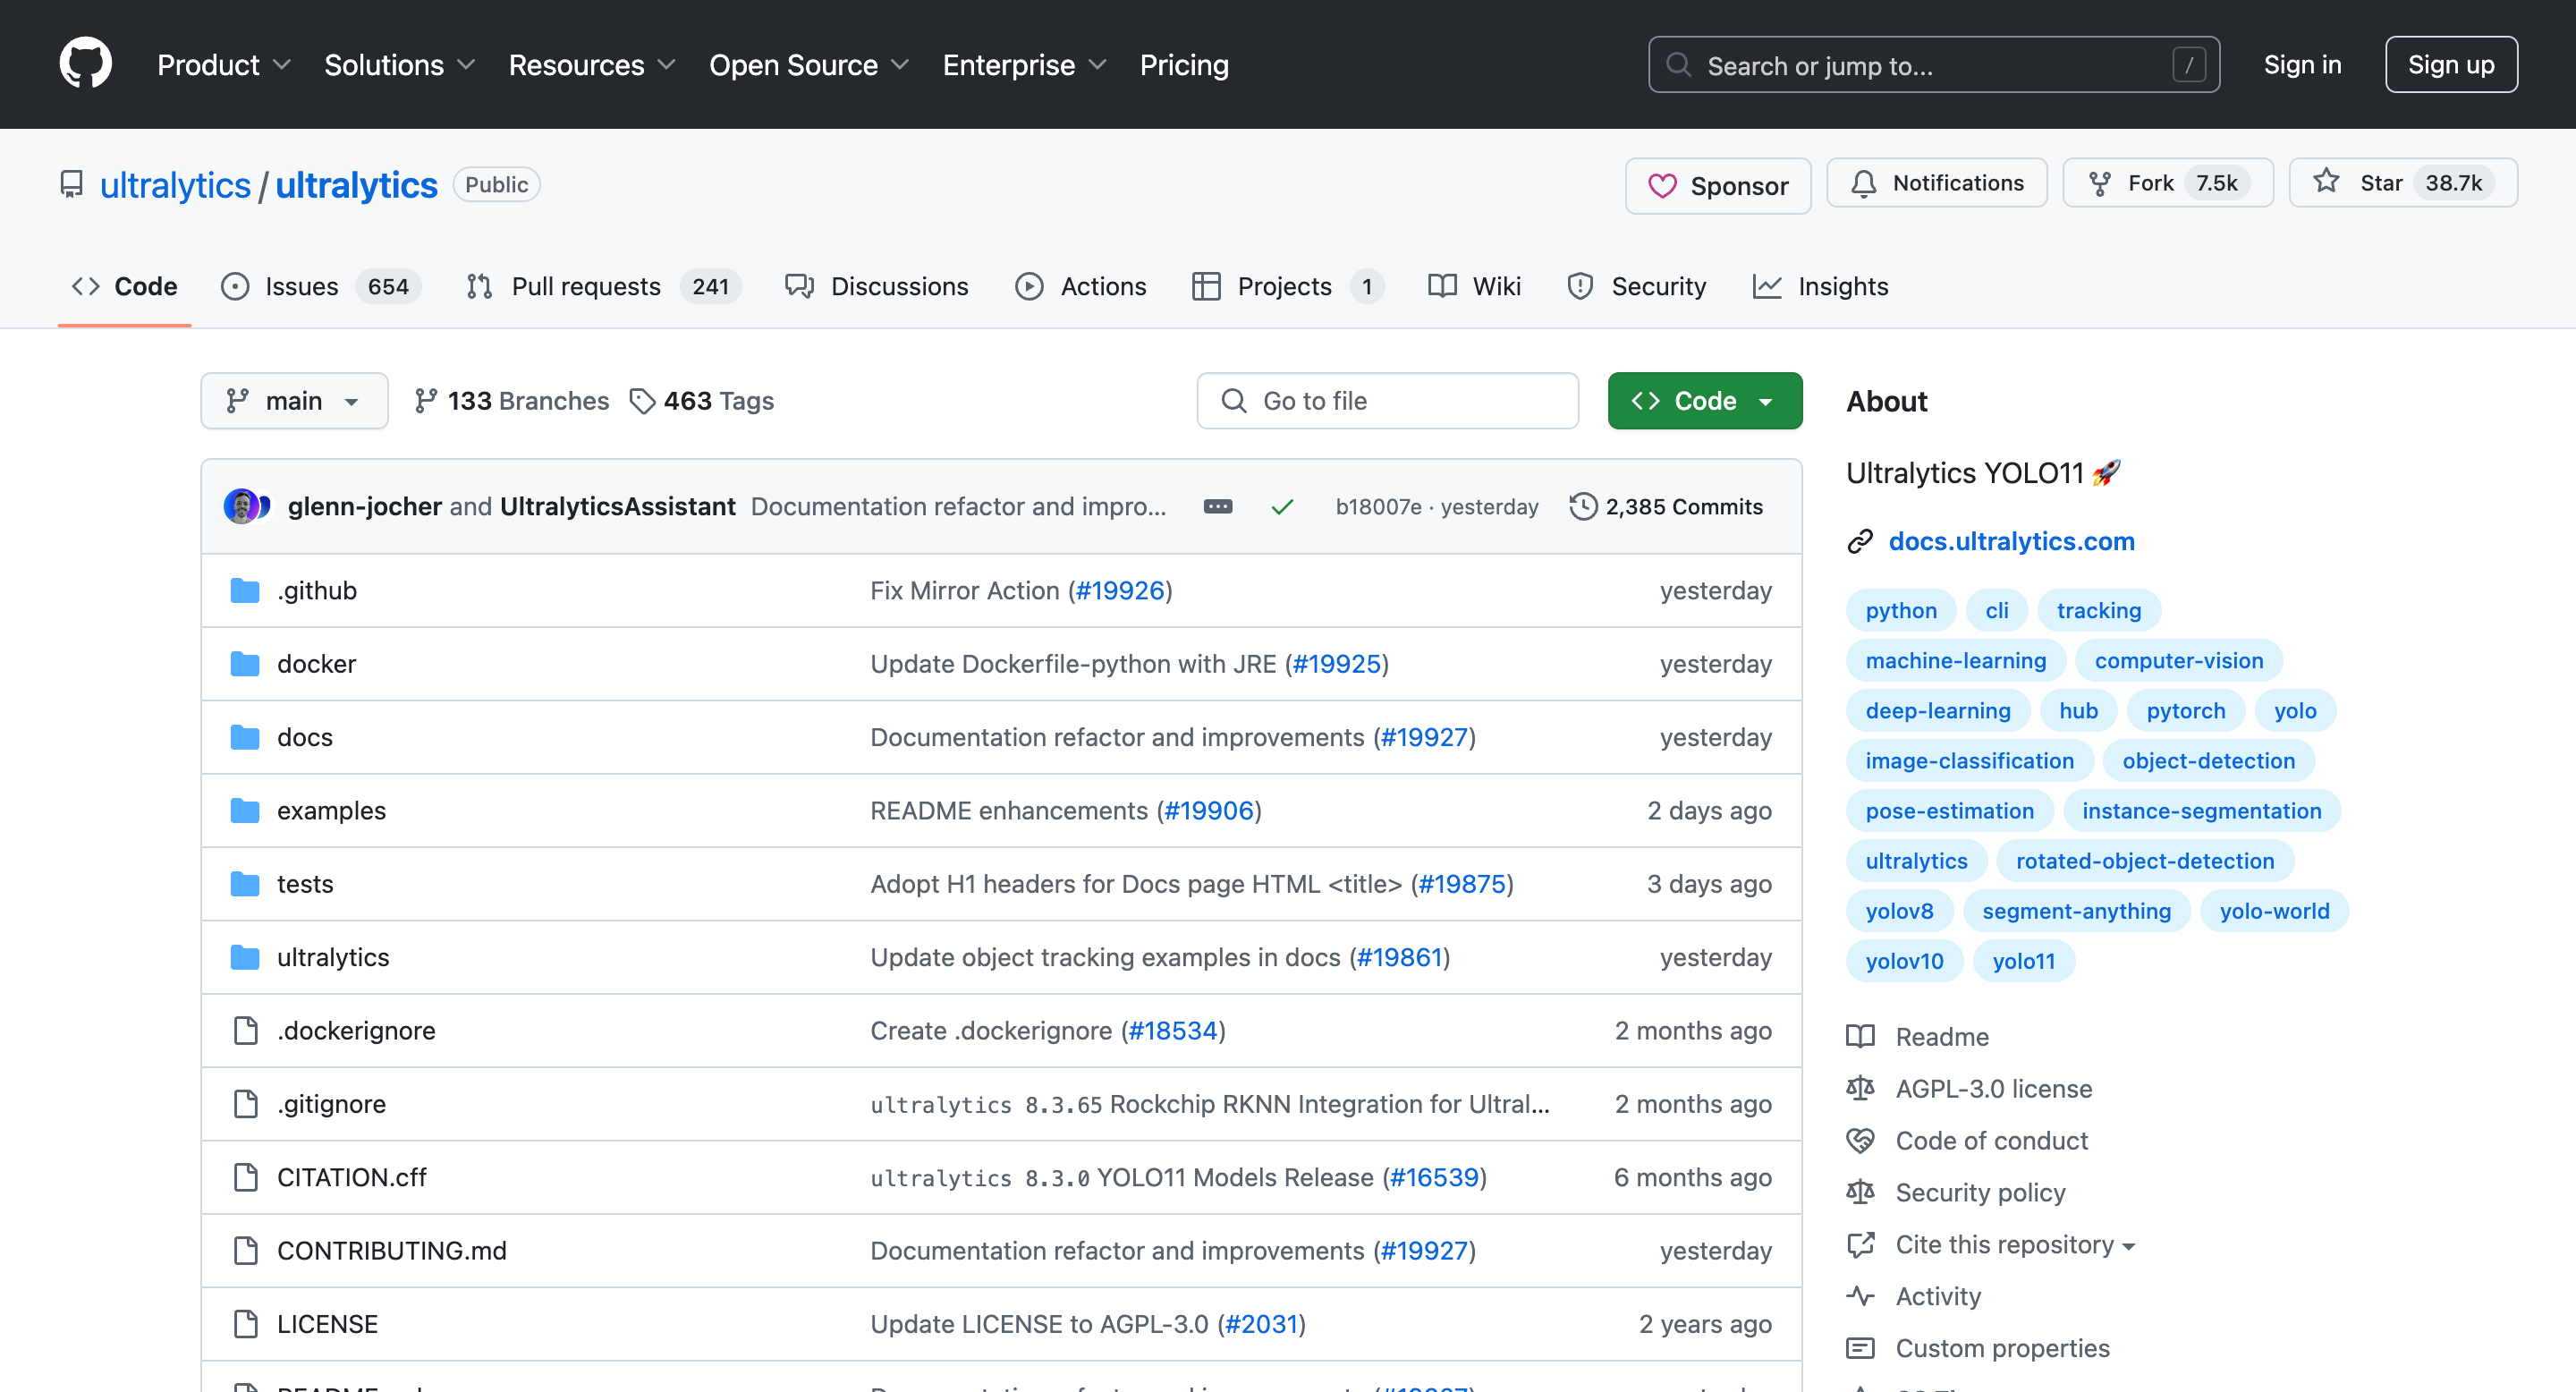2576x1392 pixels.
Task: Open the ultralytics folder
Action: (333, 957)
